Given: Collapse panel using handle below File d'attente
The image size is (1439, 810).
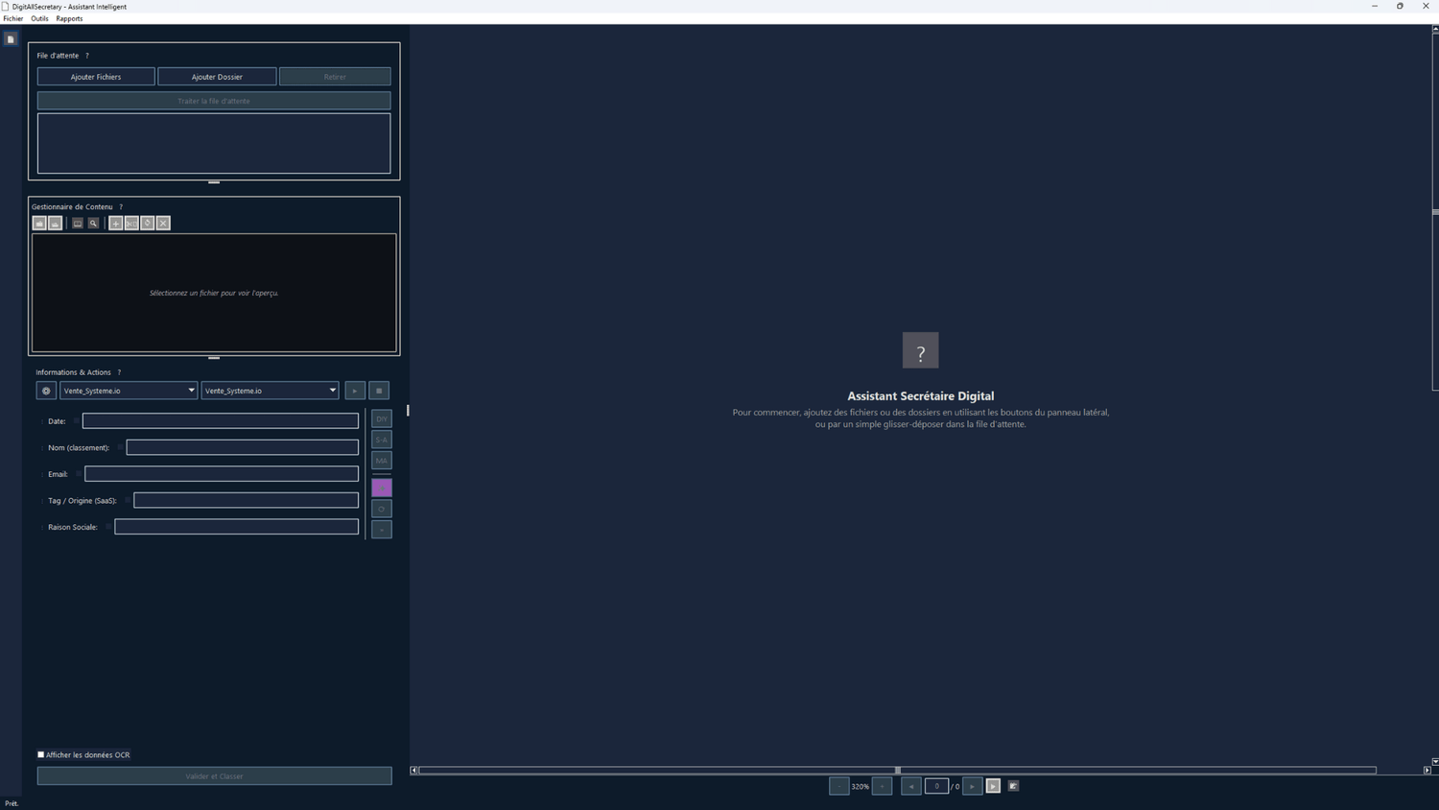Looking at the screenshot, I should 214,182.
